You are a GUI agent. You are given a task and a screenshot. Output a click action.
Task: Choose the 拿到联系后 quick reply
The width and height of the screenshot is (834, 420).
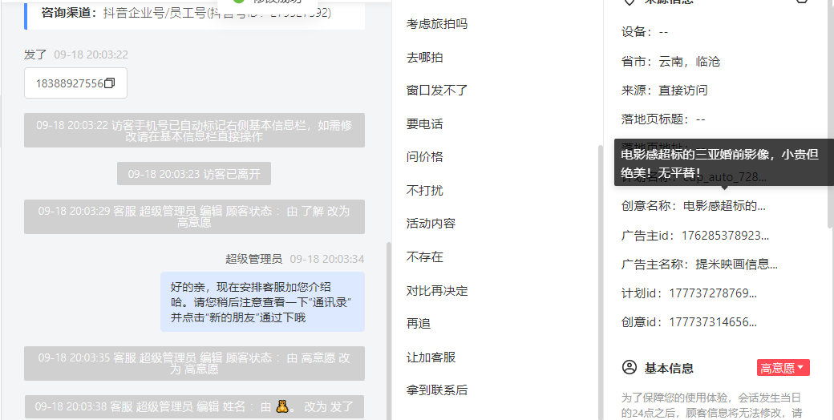pos(437,390)
